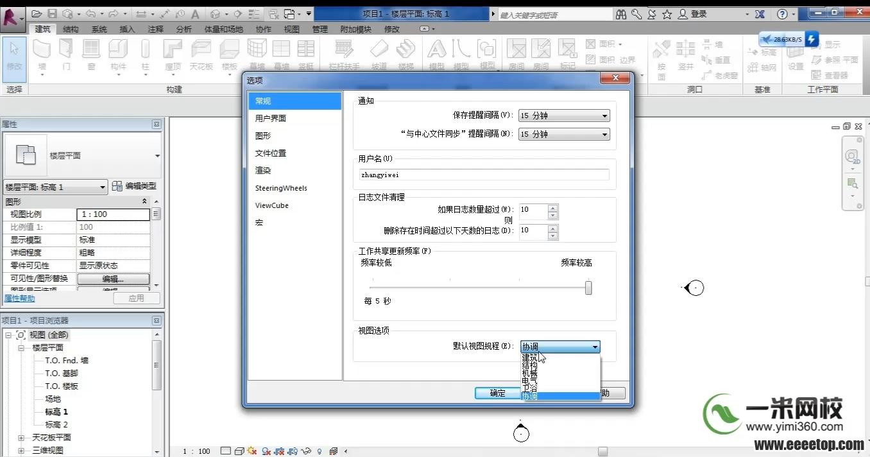Image resolution: width=870 pixels, height=457 pixels.
Task: Click the Switch Windows icon in quick access toolbar
Action: pyautogui.click(x=291, y=13)
